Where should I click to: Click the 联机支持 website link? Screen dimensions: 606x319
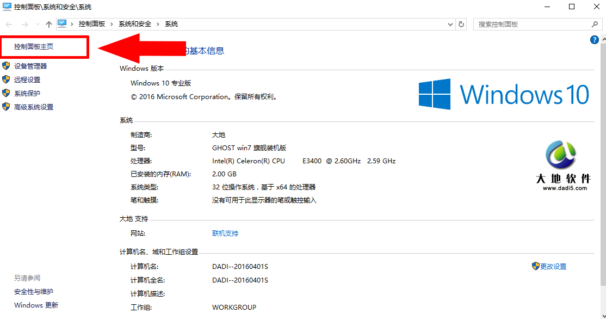[x=225, y=234]
